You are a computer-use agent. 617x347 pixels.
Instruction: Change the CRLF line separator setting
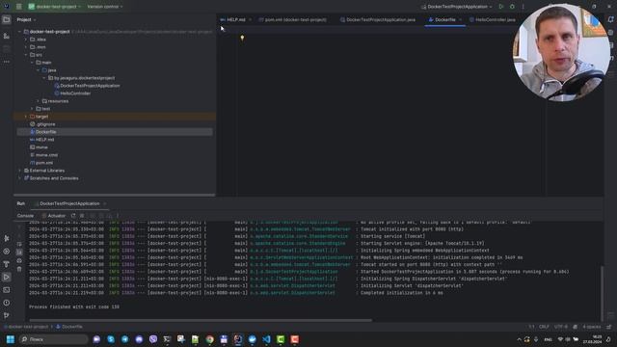[544, 327]
